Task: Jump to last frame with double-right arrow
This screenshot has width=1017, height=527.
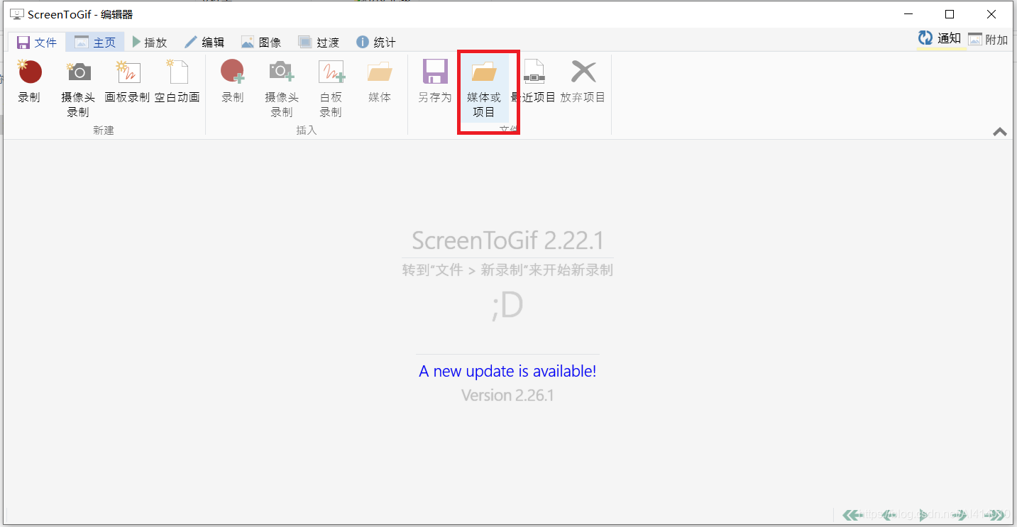Action: tap(994, 514)
